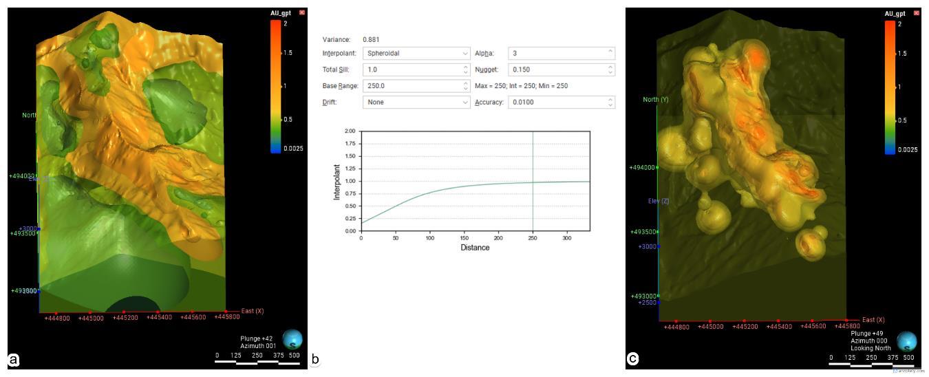Click the 'Max = 250; Int = 250; Min = 250' text
This screenshot has width=929, height=377.
(521, 86)
